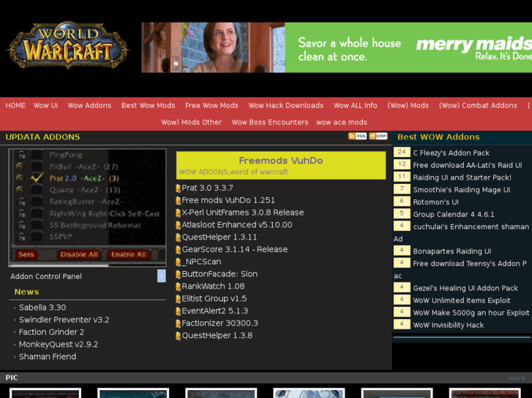Go to the HOME menu item
Image resolution: width=532 pixels, height=398 pixels.
(x=15, y=105)
